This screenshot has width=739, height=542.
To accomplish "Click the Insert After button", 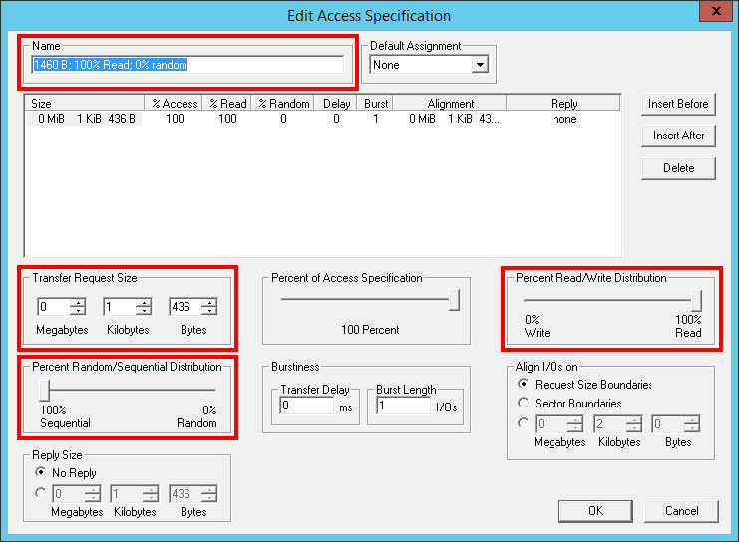I will click(x=678, y=135).
